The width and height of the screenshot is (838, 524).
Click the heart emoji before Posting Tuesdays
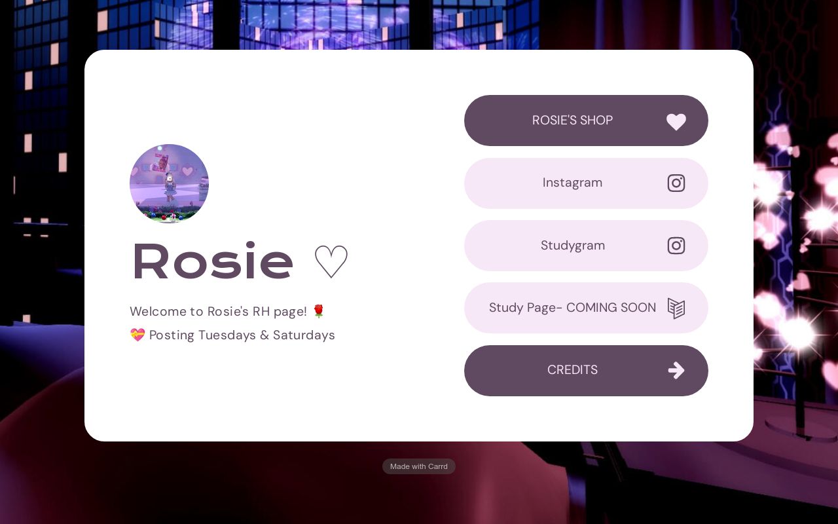[137, 335]
